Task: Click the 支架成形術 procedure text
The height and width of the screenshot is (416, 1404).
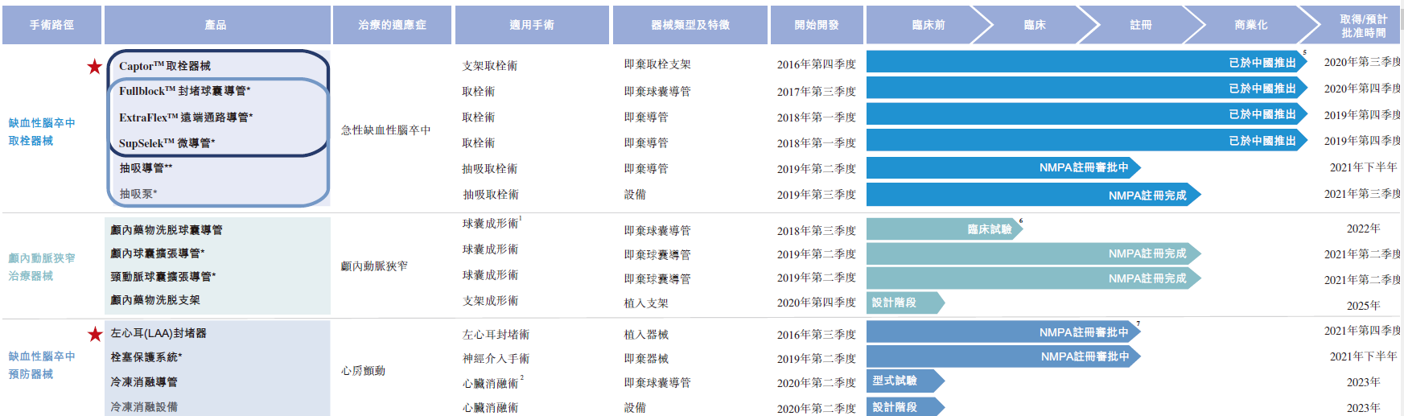Action: (x=490, y=301)
